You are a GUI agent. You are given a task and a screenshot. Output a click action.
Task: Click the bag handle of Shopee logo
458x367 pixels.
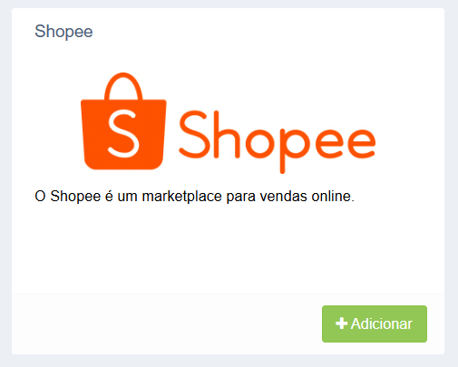tap(123, 86)
